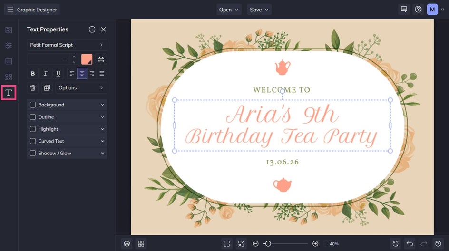Close the Text Properties panel
Screen dimensions: 449x251
[x=103, y=29]
